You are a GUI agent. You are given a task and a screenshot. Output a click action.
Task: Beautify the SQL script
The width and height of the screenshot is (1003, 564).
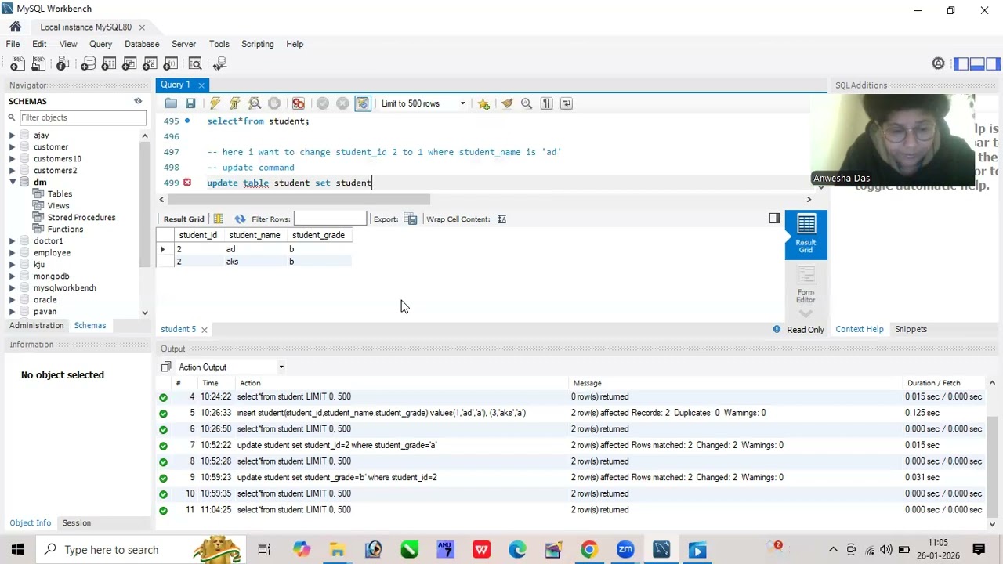pos(507,103)
